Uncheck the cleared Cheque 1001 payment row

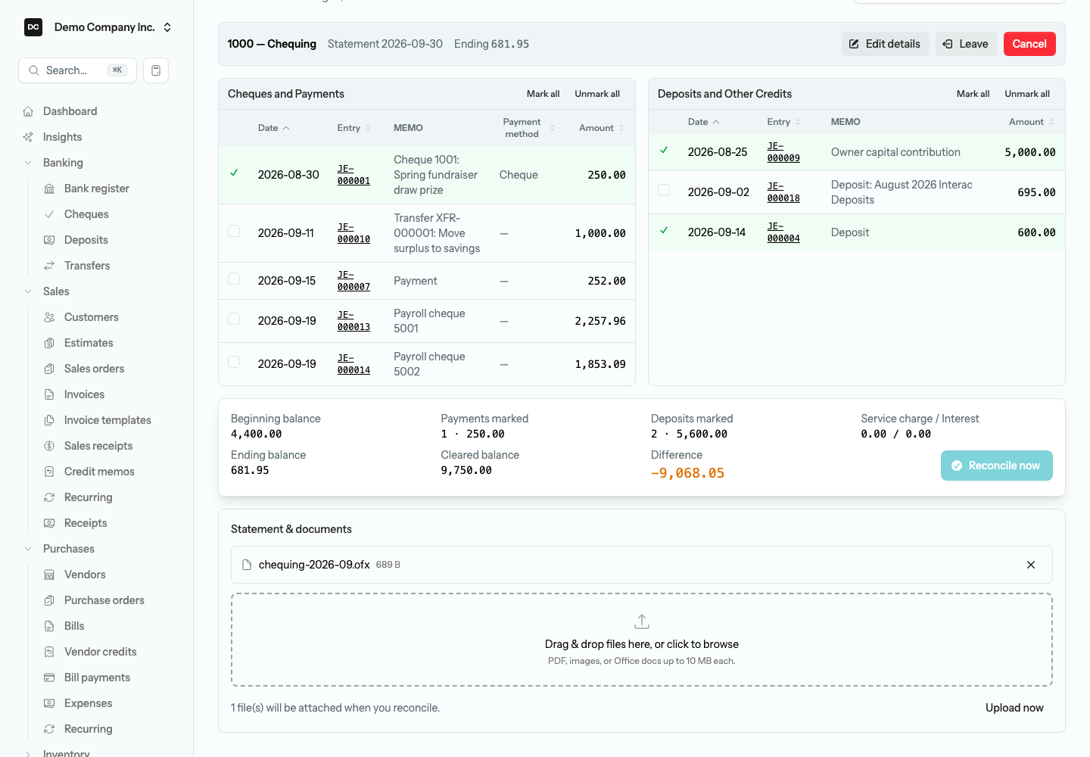(x=234, y=173)
